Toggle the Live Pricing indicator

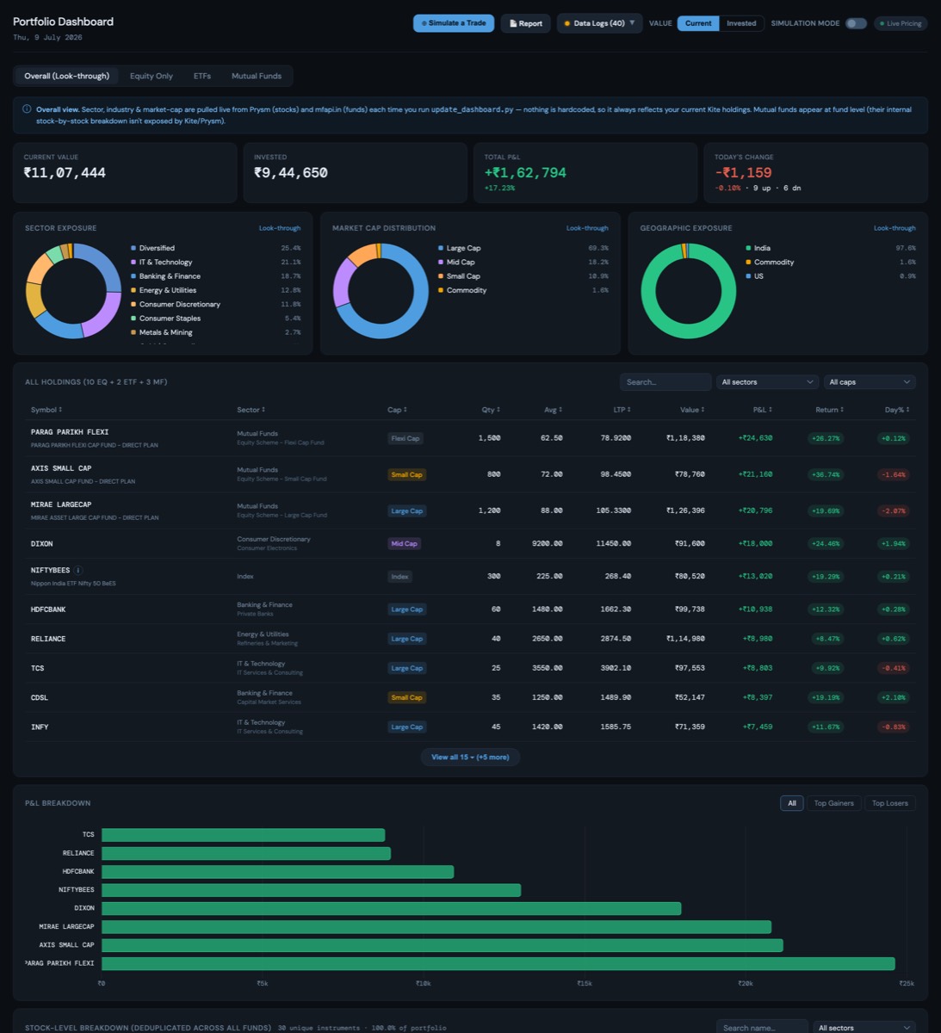pyautogui.click(x=901, y=23)
